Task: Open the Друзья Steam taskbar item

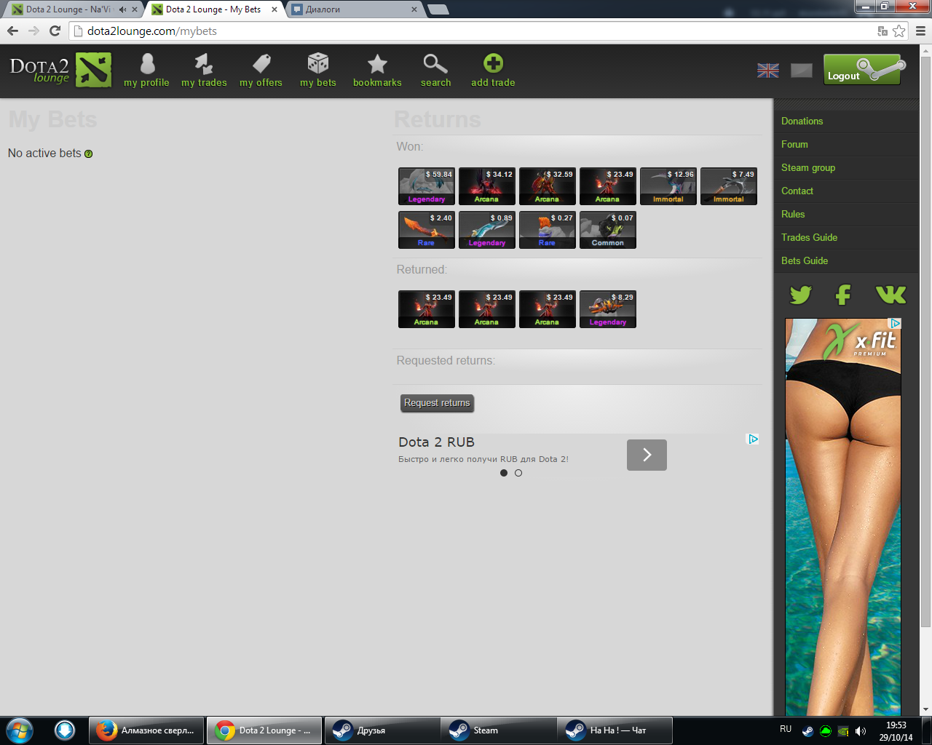Action: click(x=382, y=730)
